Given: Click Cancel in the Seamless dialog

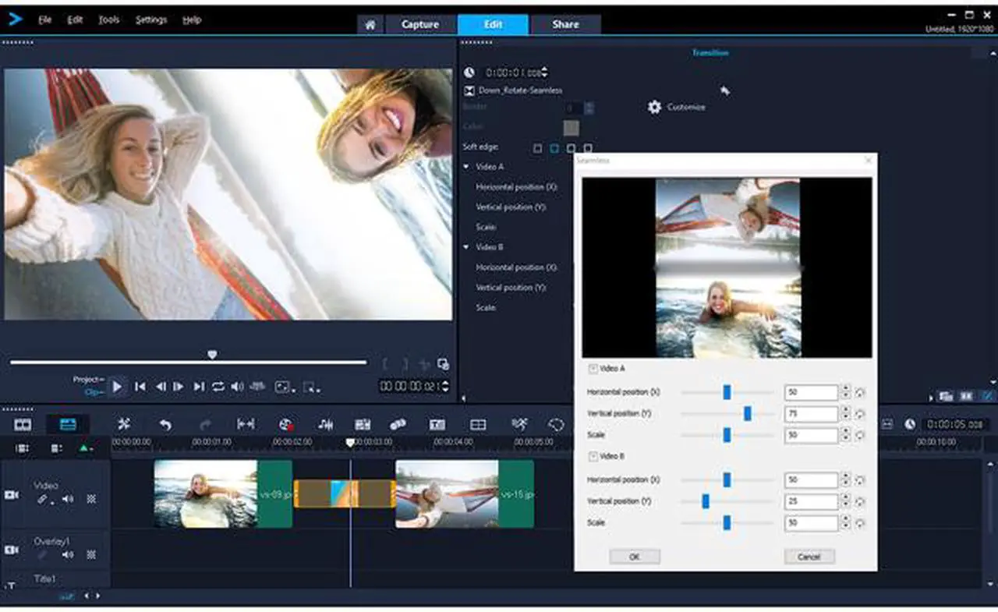Looking at the screenshot, I should click(809, 557).
